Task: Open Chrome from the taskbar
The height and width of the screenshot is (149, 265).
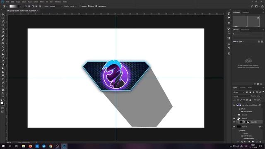Action: pos(51,146)
